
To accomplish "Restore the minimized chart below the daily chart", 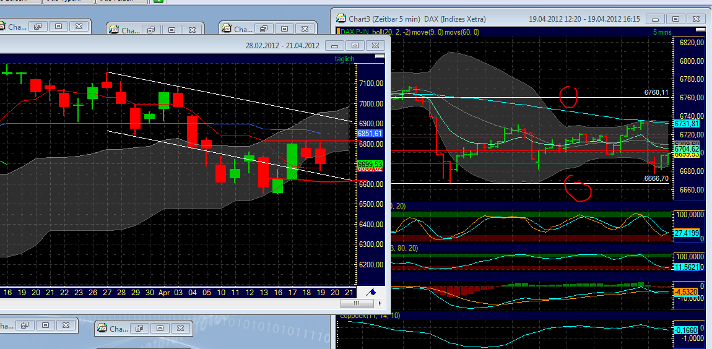I will click(x=139, y=328).
